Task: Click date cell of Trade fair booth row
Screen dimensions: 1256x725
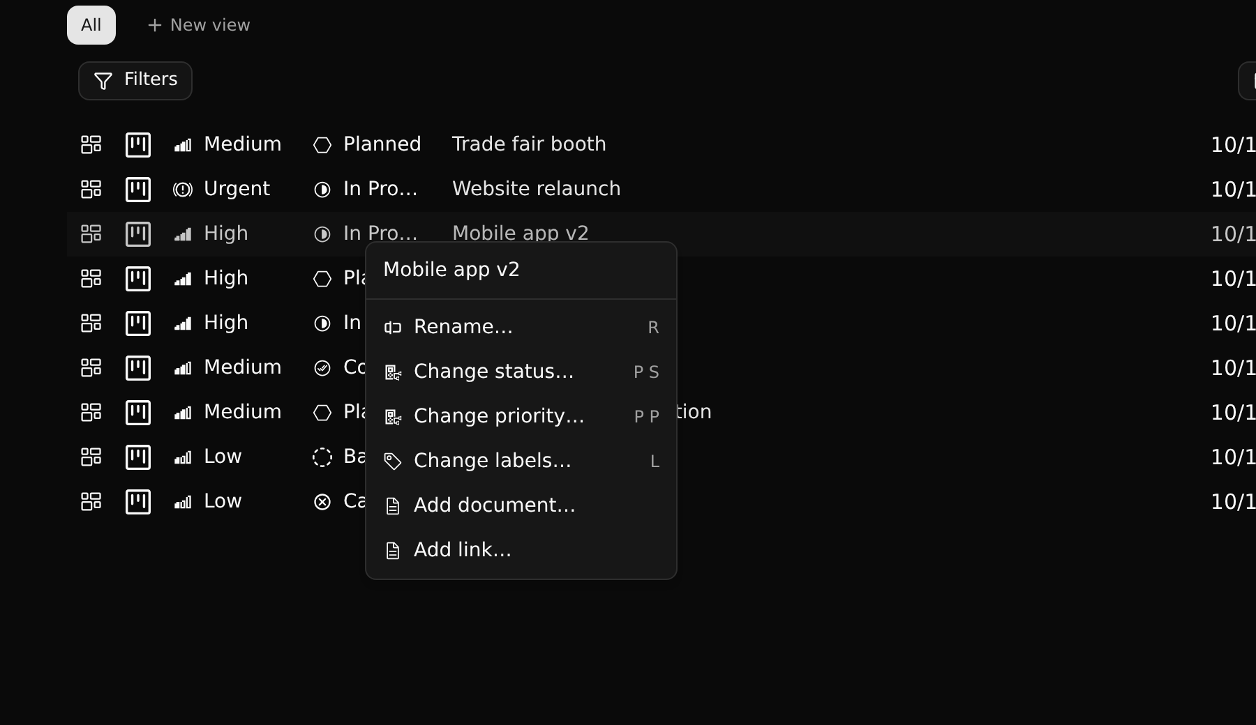Action: pyautogui.click(x=1233, y=145)
